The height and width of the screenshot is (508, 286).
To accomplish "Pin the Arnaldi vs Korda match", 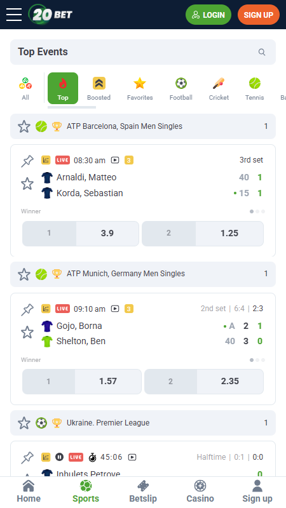I will (x=27, y=161).
